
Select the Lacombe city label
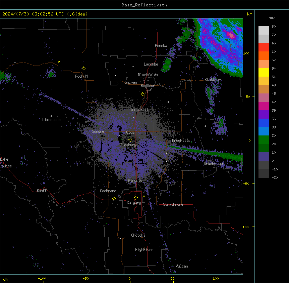(x=151, y=64)
